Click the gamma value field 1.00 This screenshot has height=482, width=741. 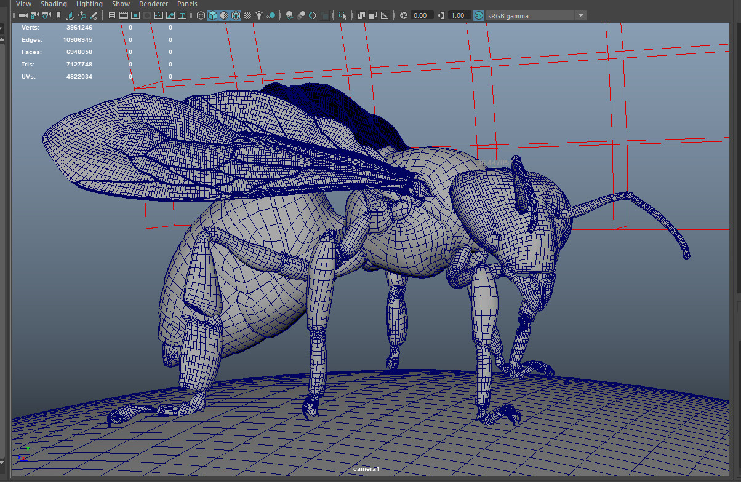[457, 15]
